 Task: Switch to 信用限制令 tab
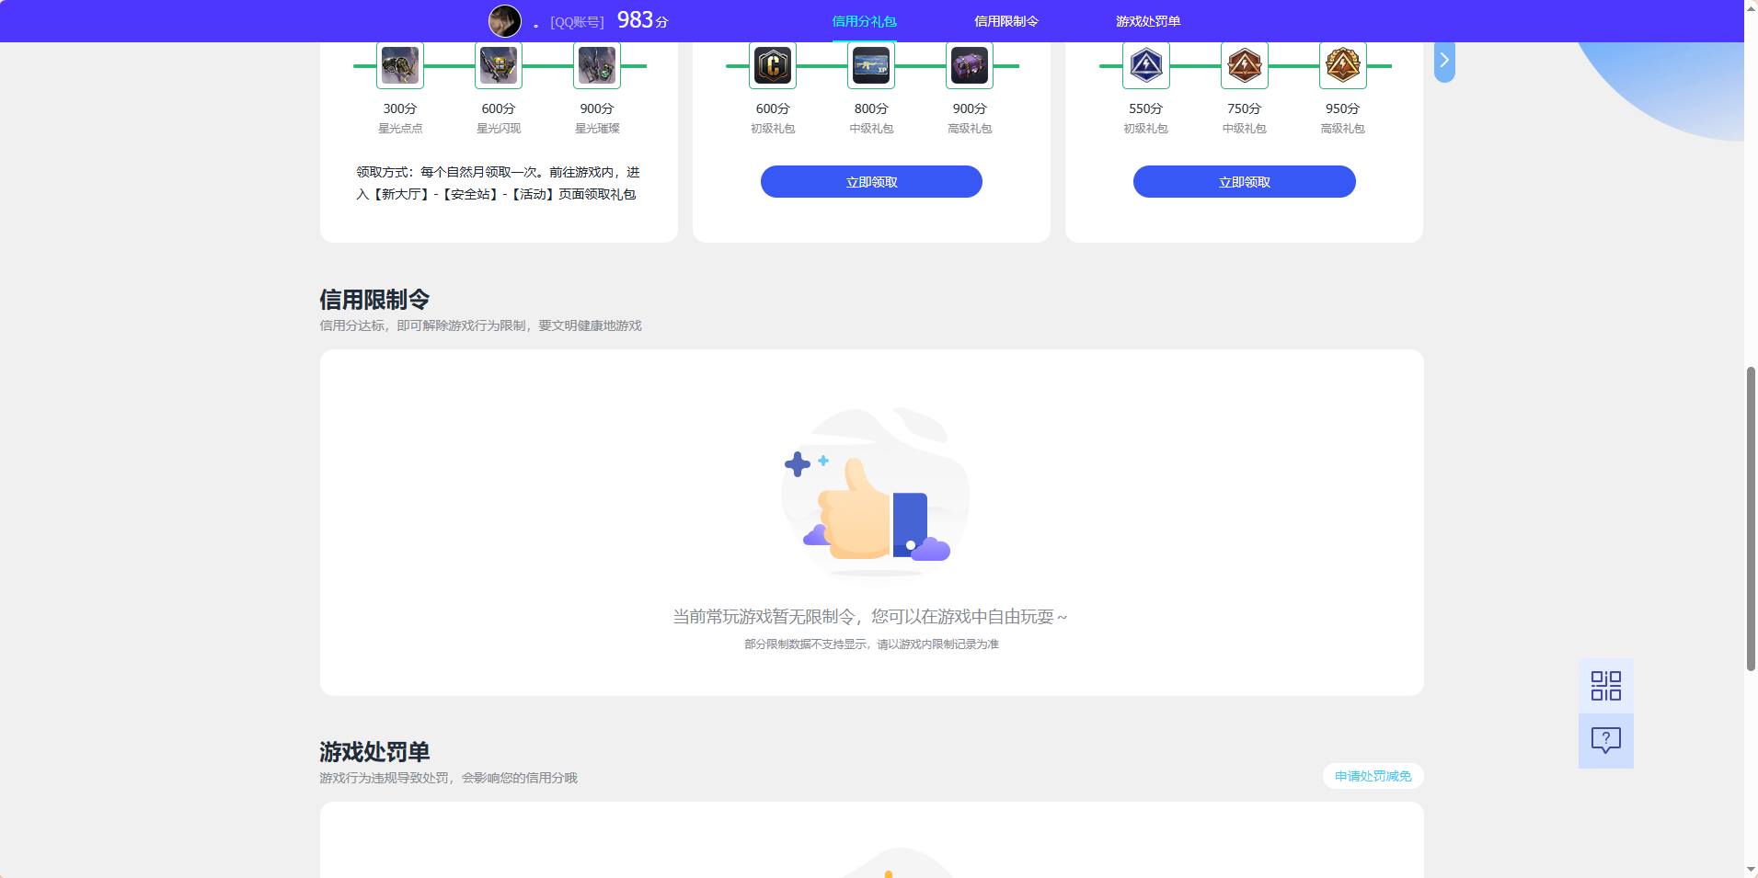click(1006, 21)
